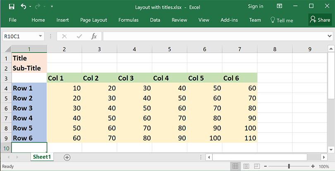Open the Data tab
The width and height of the screenshot is (335, 171).
coord(155,20)
